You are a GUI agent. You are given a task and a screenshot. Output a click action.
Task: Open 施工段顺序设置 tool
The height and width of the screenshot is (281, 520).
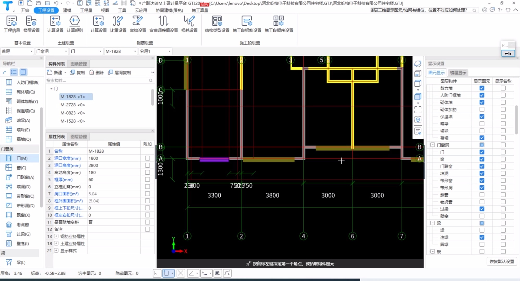[x=279, y=24]
